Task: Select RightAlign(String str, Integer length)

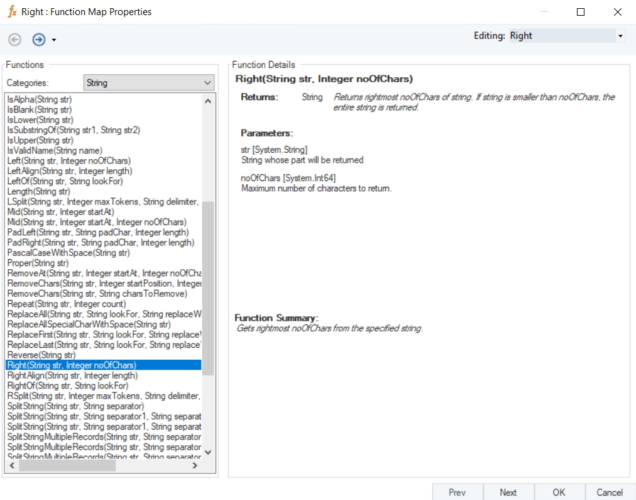Action: click(x=104, y=375)
